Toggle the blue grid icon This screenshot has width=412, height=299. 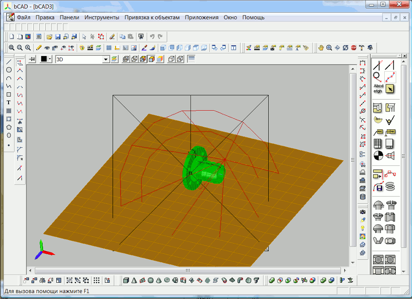pyautogui.click(x=109, y=48)
